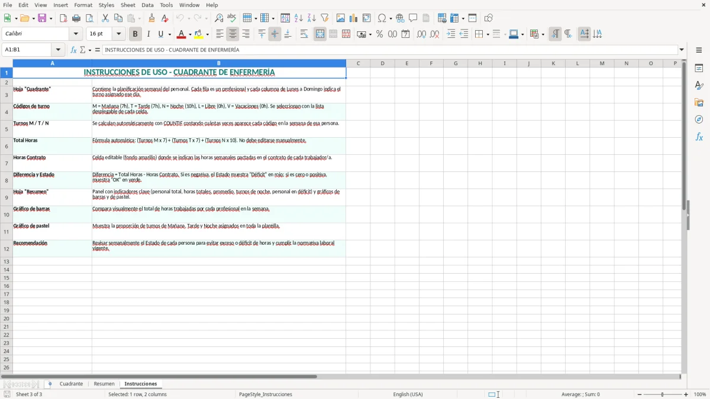Adjust the zoom slider handle
This screenshot has width=710, height=399.
(663, 394)
